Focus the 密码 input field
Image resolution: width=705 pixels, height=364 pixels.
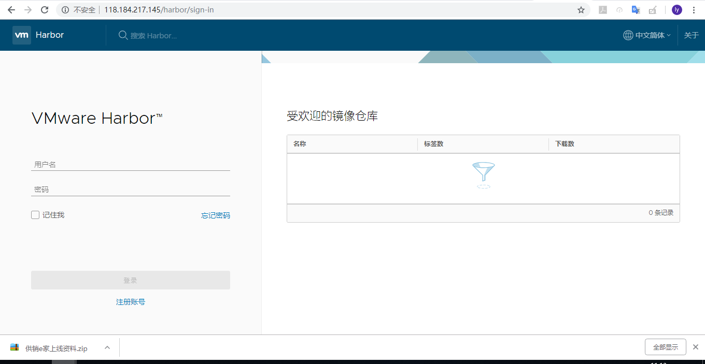[x=131, y=190]
